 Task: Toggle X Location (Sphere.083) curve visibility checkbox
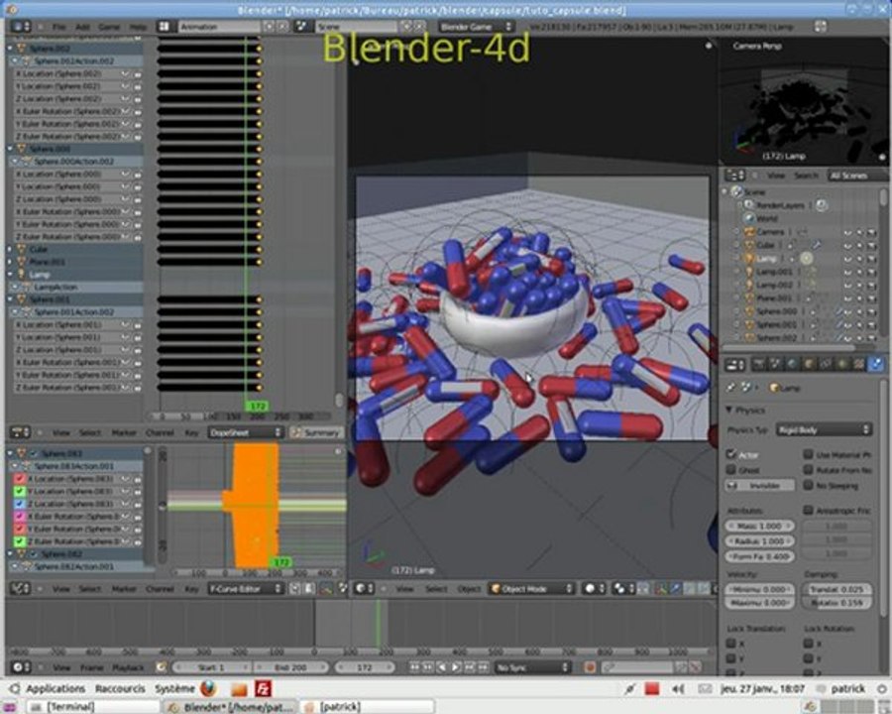(x=20, y=479)
